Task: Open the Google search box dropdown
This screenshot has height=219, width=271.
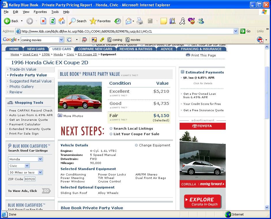Action: click(61, 40)
